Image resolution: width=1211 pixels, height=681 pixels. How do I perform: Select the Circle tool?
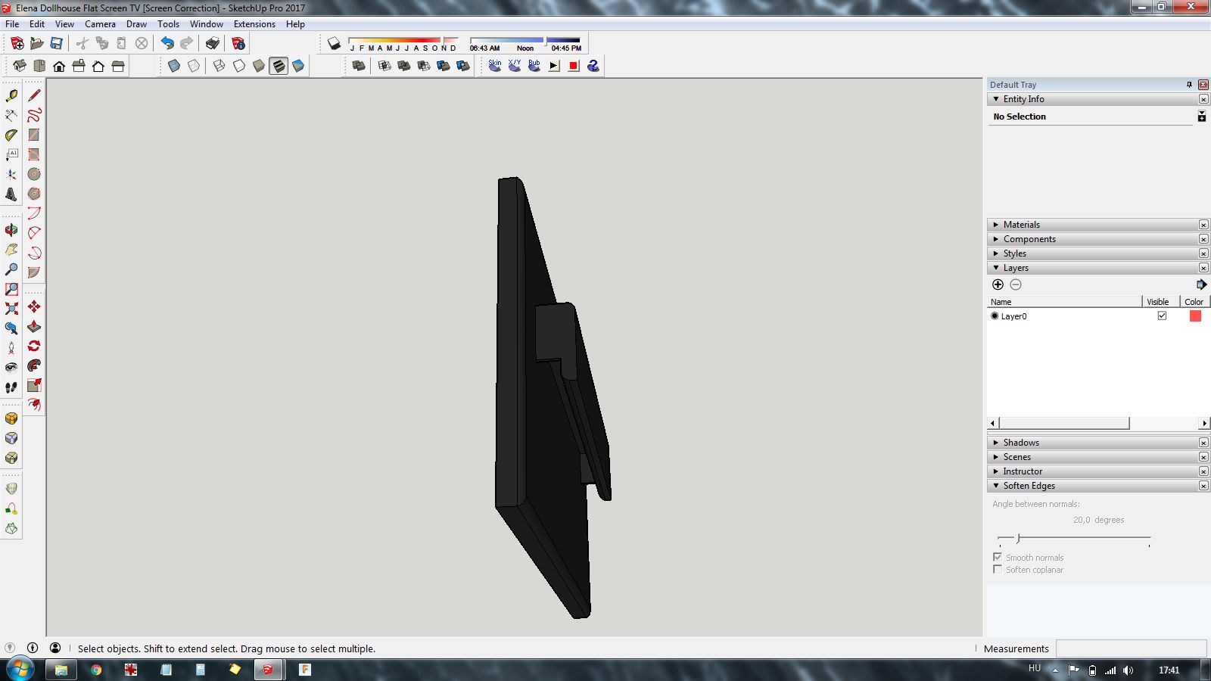pos(34,174)
